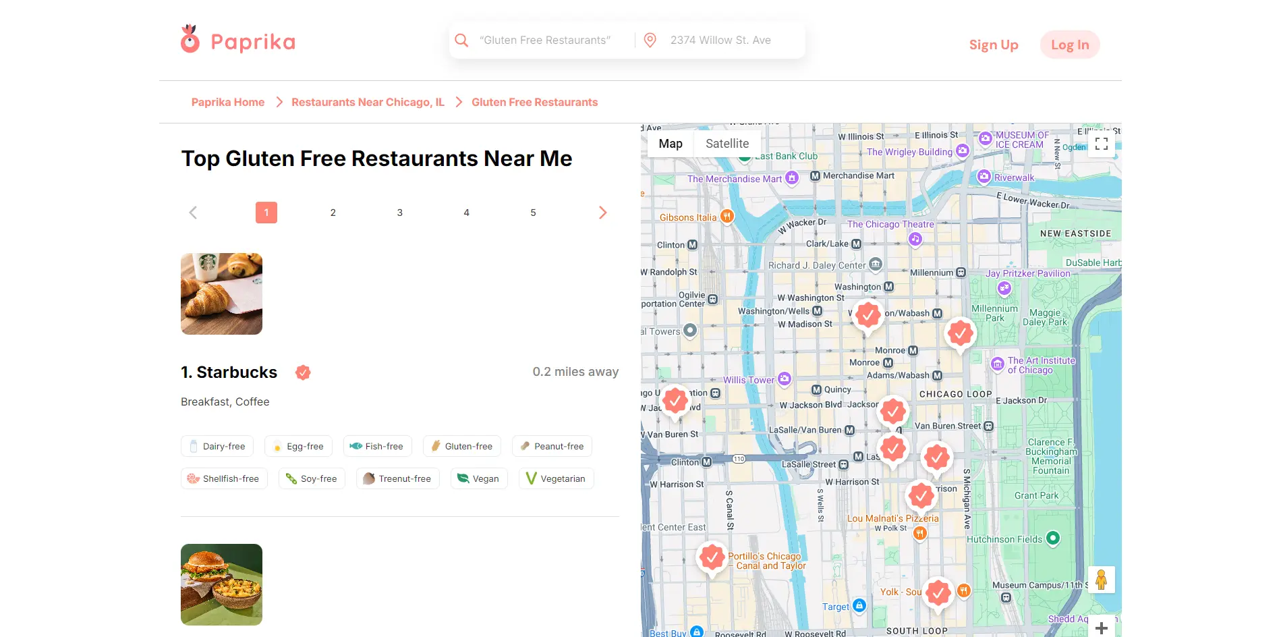The height and width of the screenshot is (637, 1281).
Task: Click the verified badge next to Starbucks
Action: pyautogui.click(x=303, y=372)
